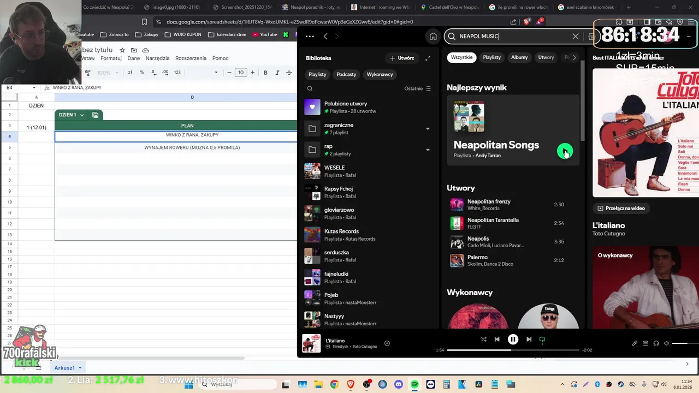Click the increase decimal places icon
The width and height of the screenshot is (699, 393).
(x=165, y=73)
